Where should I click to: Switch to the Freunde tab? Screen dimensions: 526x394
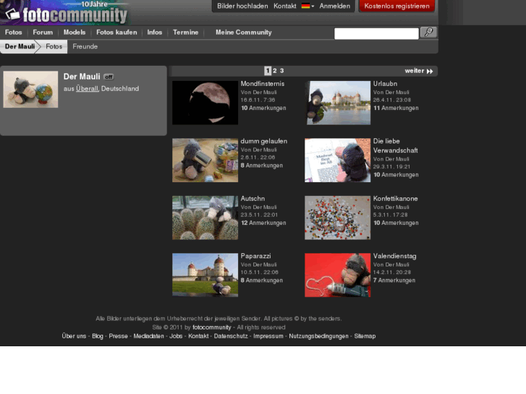point(85,46)
